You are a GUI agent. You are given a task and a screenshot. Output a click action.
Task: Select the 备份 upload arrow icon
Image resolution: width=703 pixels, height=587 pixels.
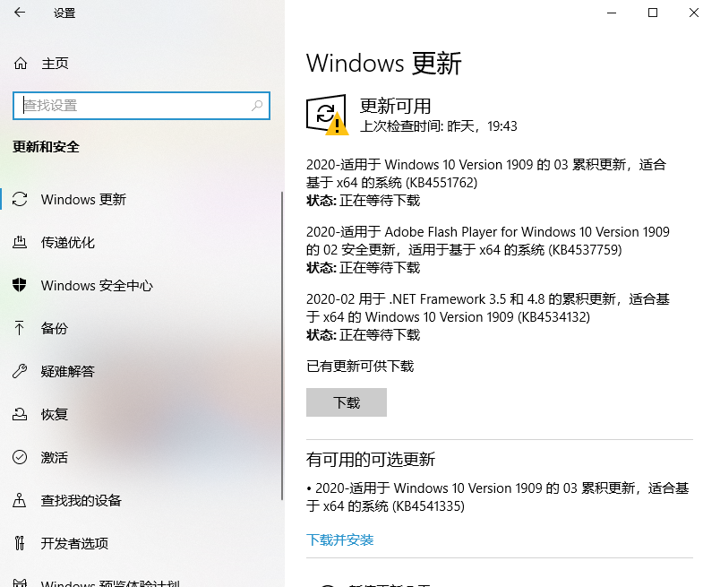20,328
